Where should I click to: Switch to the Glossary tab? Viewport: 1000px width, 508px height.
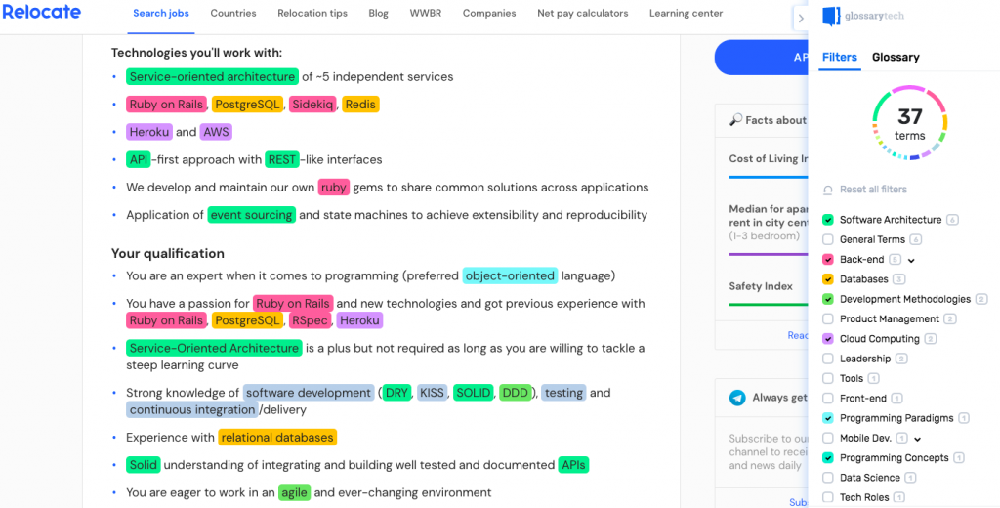click(x=896, y=57)
